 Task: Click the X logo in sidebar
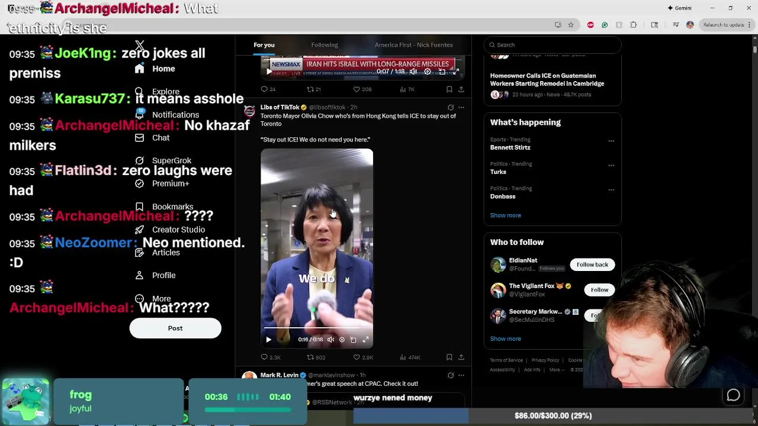pyautogui.click(x=140, y=46)
